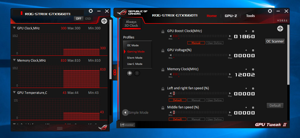Set Middle fan speed to User Define
The image size is (300, 138).
pyautogui.click(x=214, y=119)
